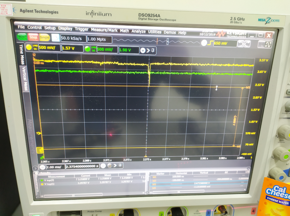Open the Math menu

click(124, 31)
